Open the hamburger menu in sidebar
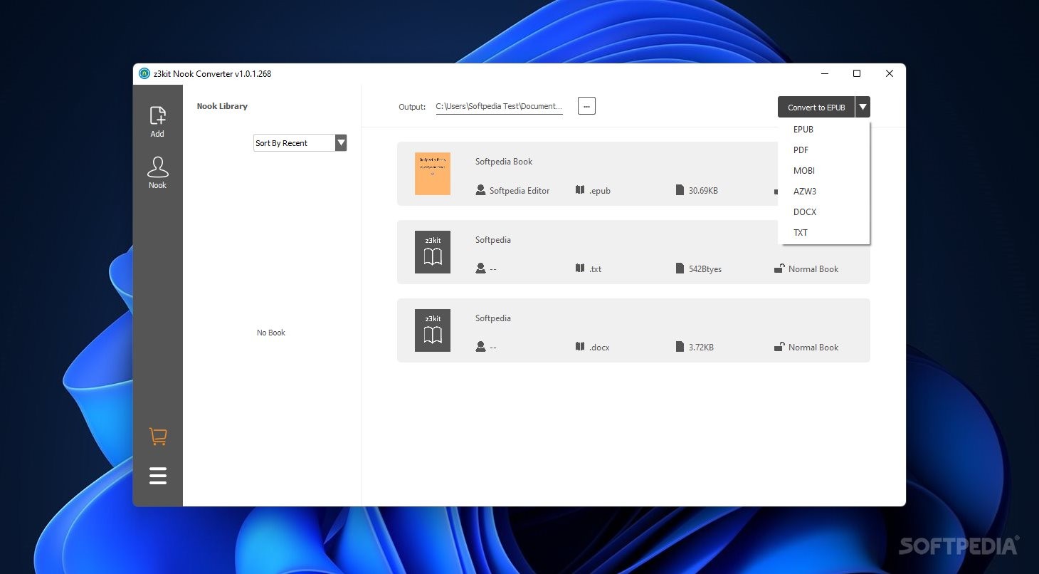The height and width of the screenshot is (574, 1039). (158, 476)
